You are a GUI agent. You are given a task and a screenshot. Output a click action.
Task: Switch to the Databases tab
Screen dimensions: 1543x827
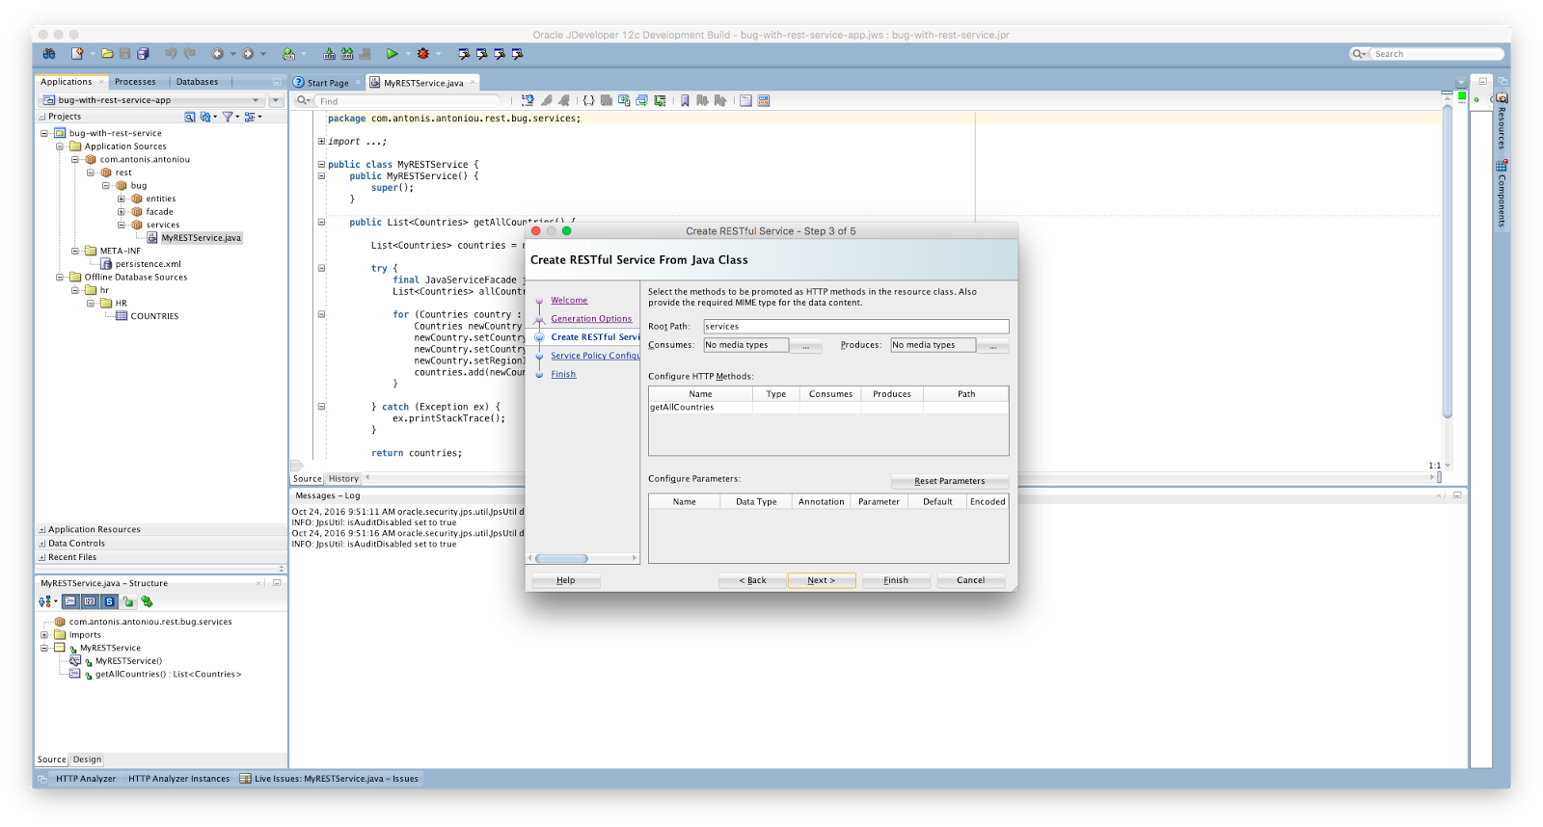197,82
